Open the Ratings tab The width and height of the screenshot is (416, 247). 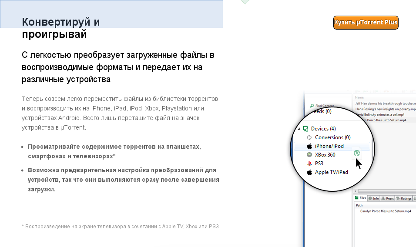coord(404,198)
